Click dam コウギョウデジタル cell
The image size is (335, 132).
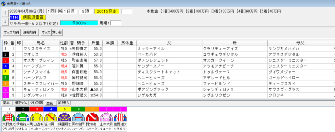235,54
